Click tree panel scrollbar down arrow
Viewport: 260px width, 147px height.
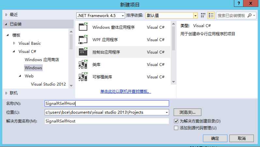click(x=71, y=86)
